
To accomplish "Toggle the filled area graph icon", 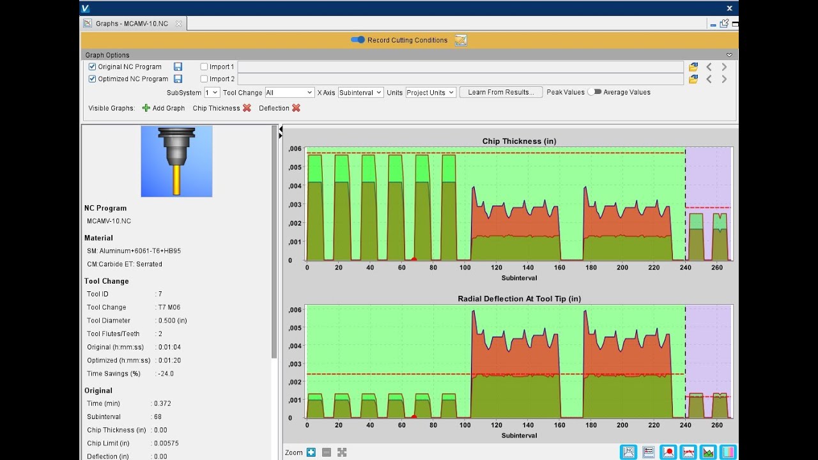I will pyautogui.click(x=708, y=452).
